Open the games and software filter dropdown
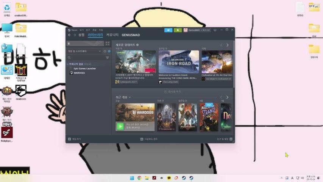Viewport: 323px width, 182px height. pos(84,51)
